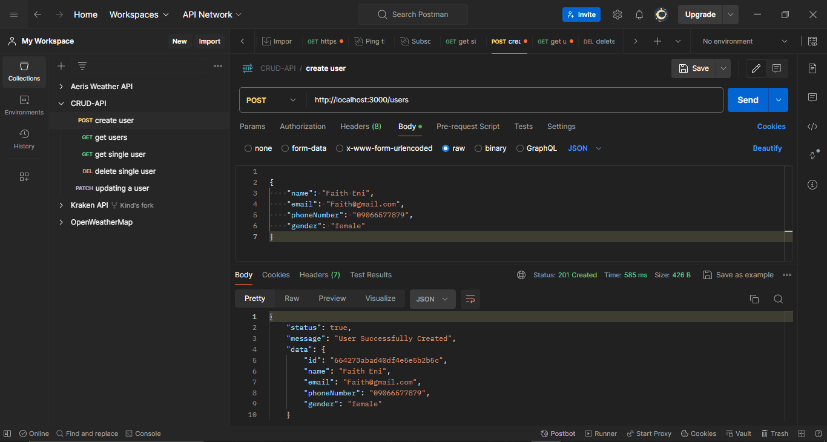Create new collection with plus icon
The width and height of the screenshot is (827, 442).
point(61,66)
